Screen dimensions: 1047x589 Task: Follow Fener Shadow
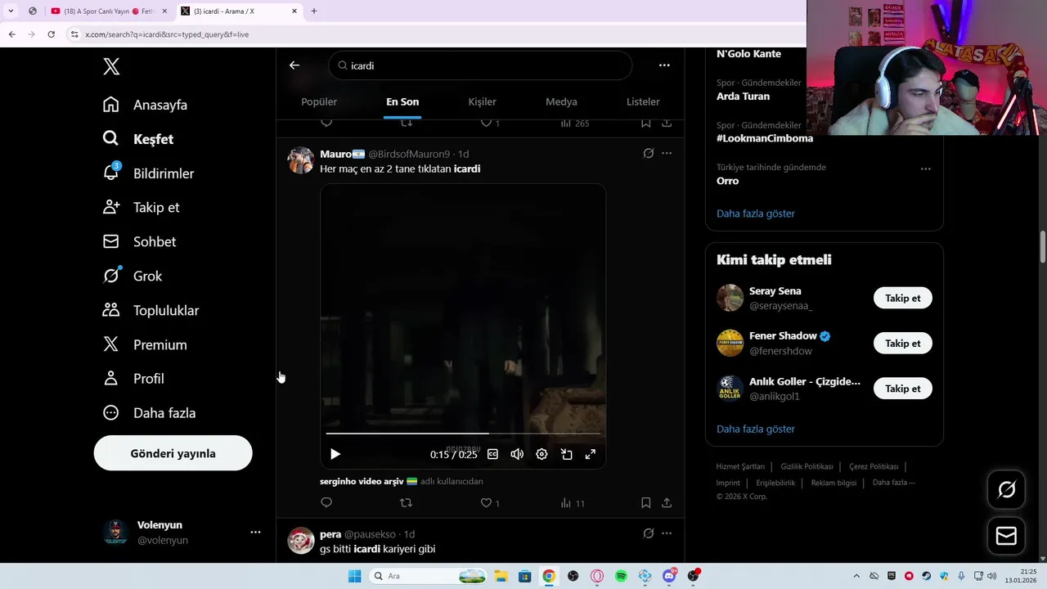903,344
